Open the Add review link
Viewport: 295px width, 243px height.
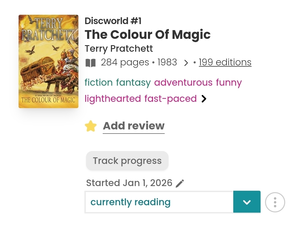pos(134,126)
